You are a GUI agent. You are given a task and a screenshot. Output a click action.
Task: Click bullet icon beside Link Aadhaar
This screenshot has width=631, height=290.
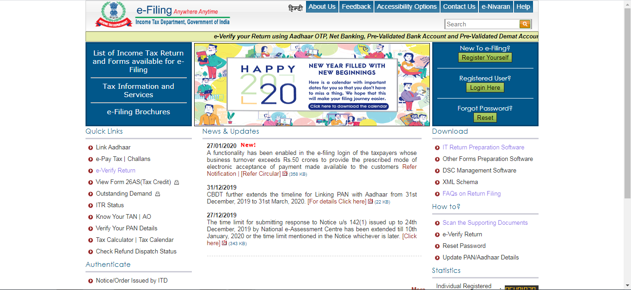91,148
